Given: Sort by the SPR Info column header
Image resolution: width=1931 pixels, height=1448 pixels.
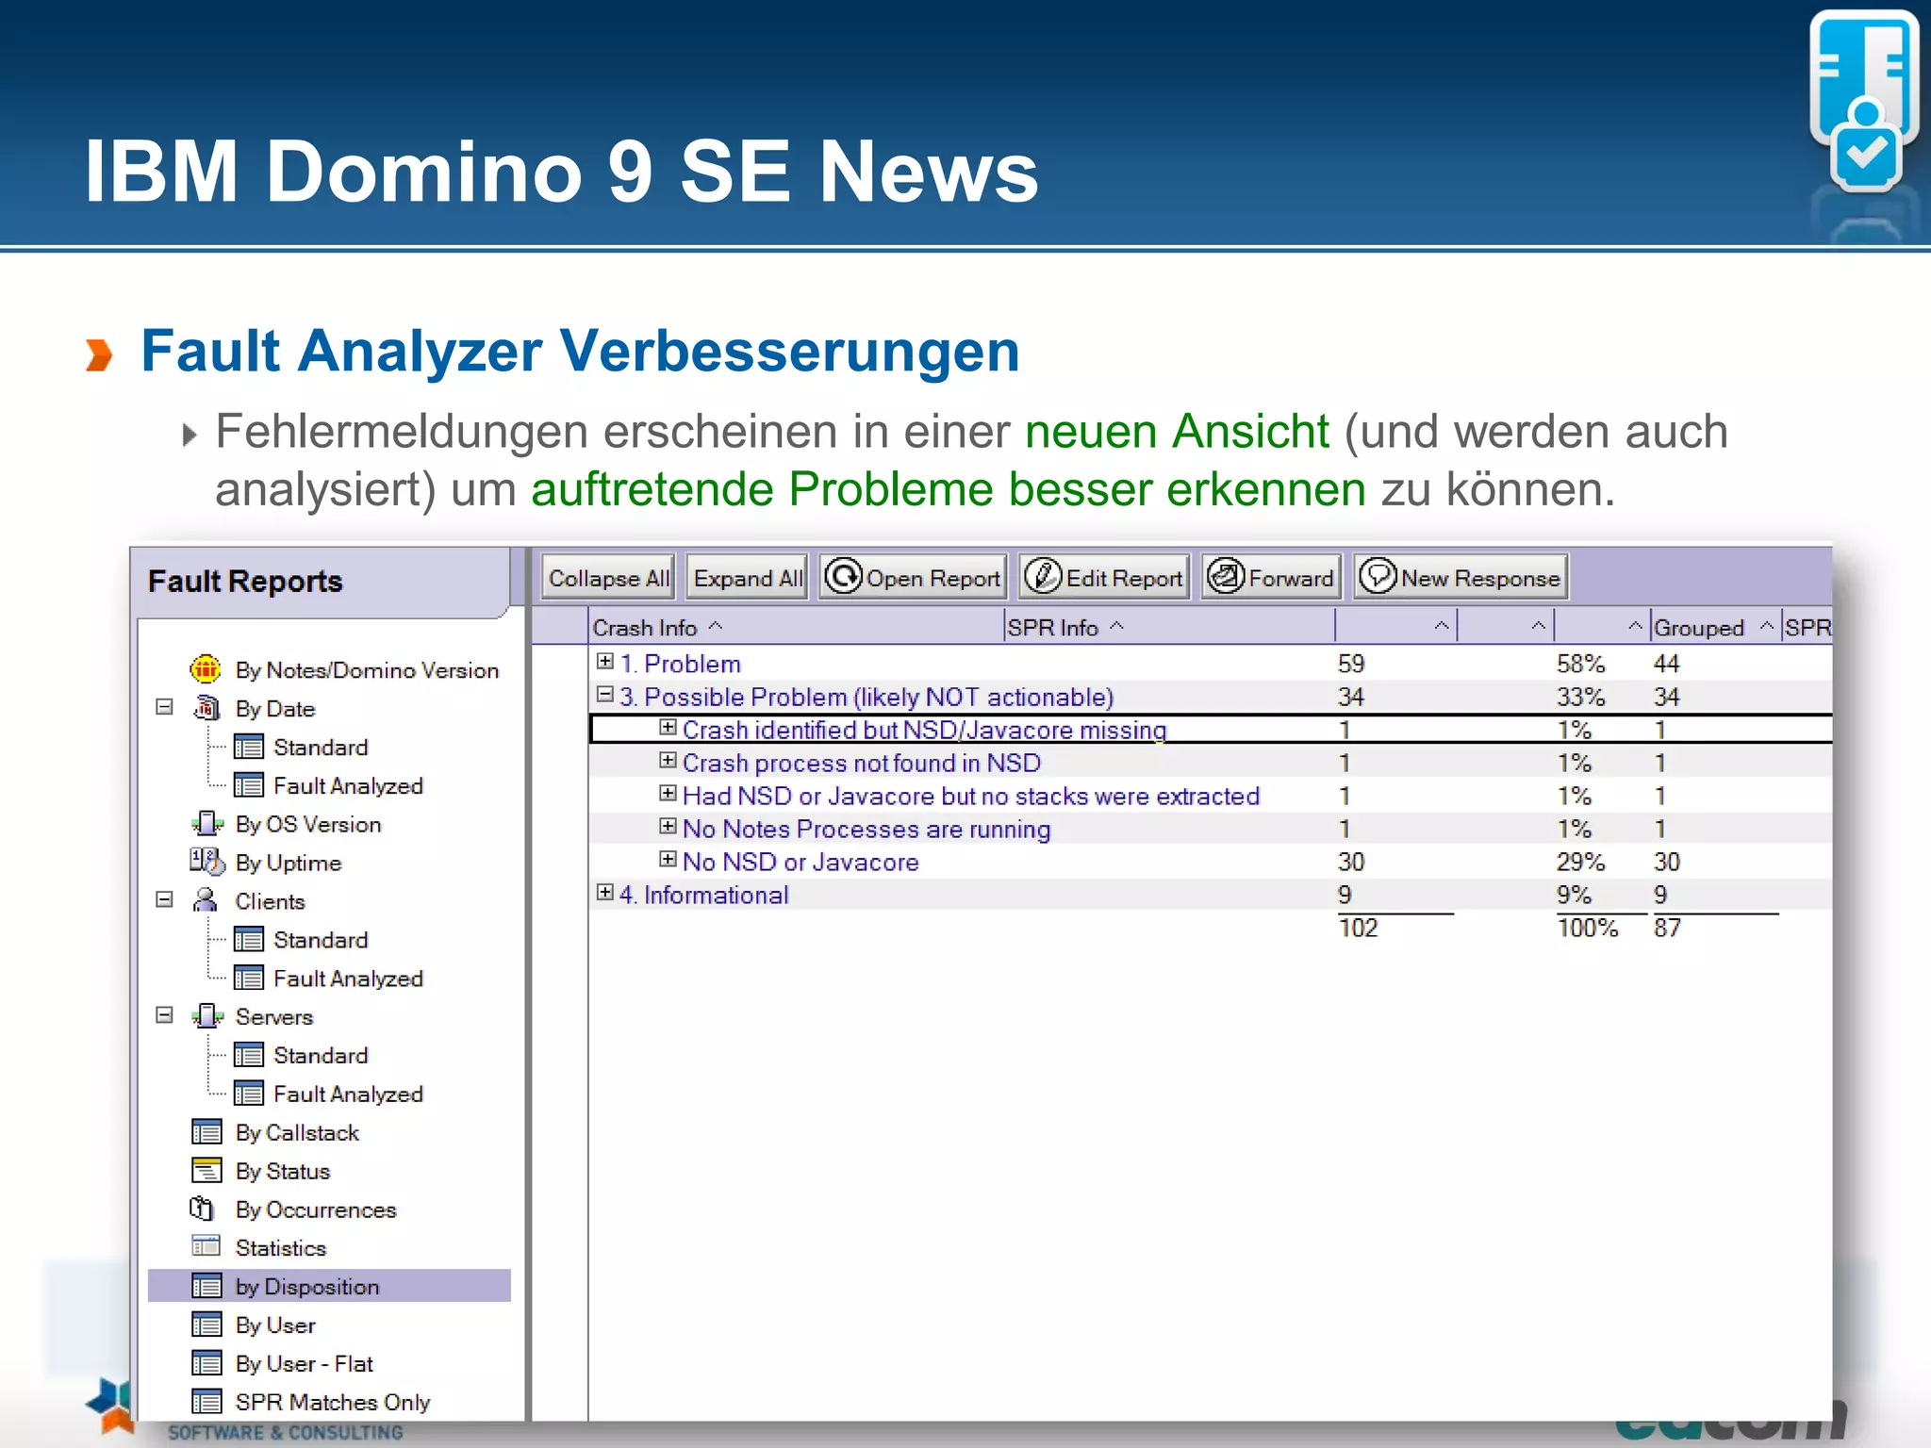Looking at the screenshot, I should [1169, 627].
